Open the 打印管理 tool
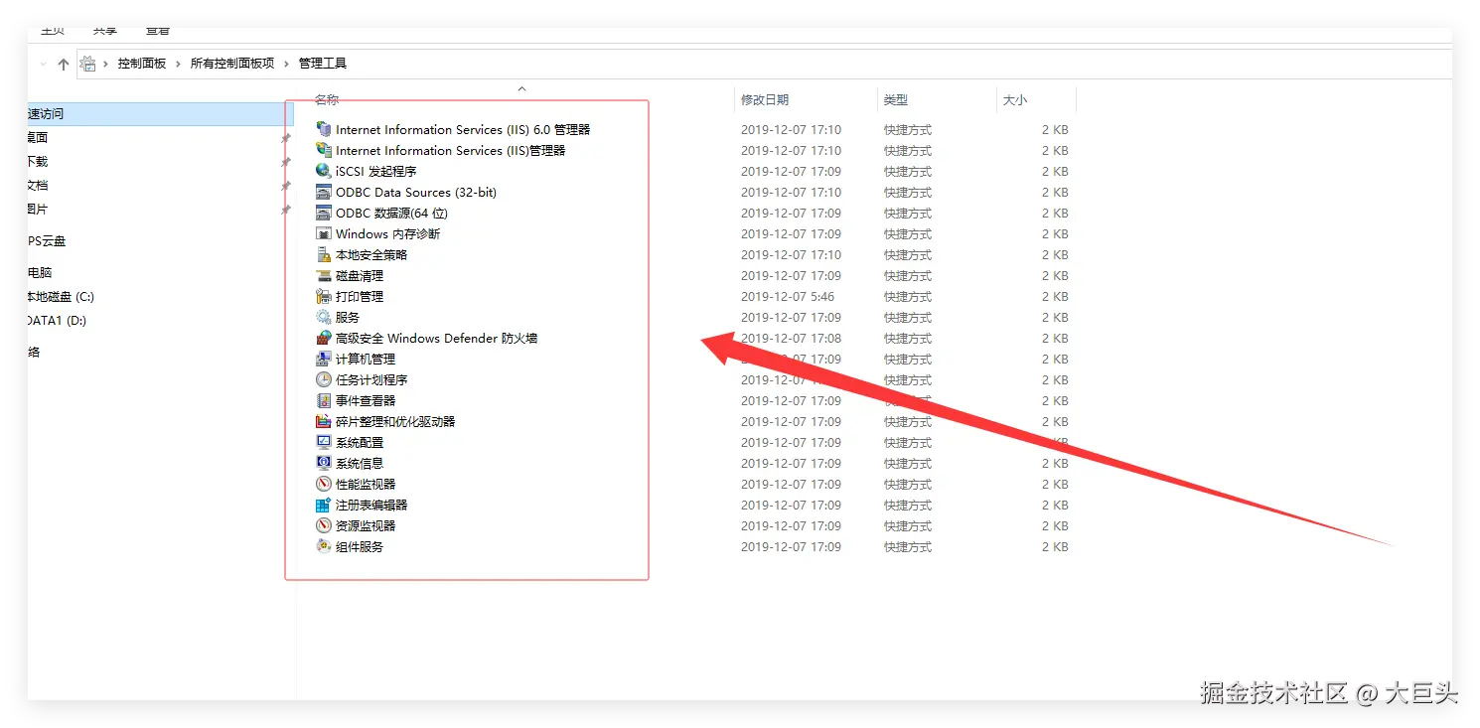1480x728 pixels. click(x=362, y=296)
